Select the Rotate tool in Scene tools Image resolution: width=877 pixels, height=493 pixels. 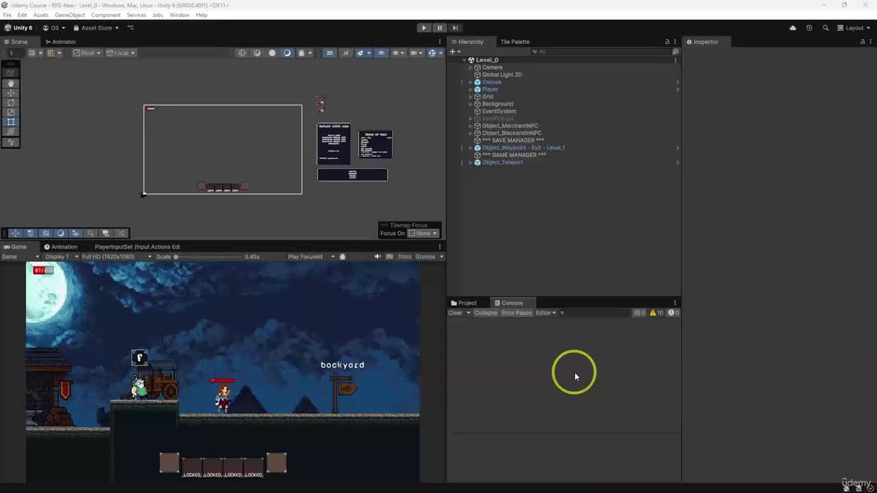11,102
